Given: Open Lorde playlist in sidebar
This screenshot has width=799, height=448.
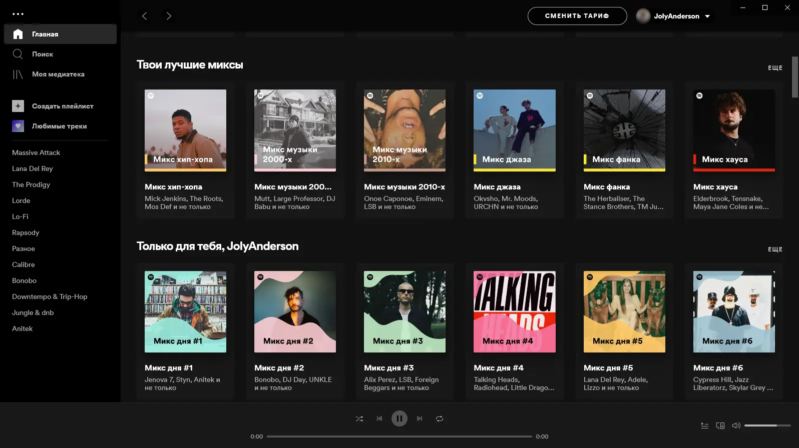Looking at the screenshot, I should (x=21, y=200).
